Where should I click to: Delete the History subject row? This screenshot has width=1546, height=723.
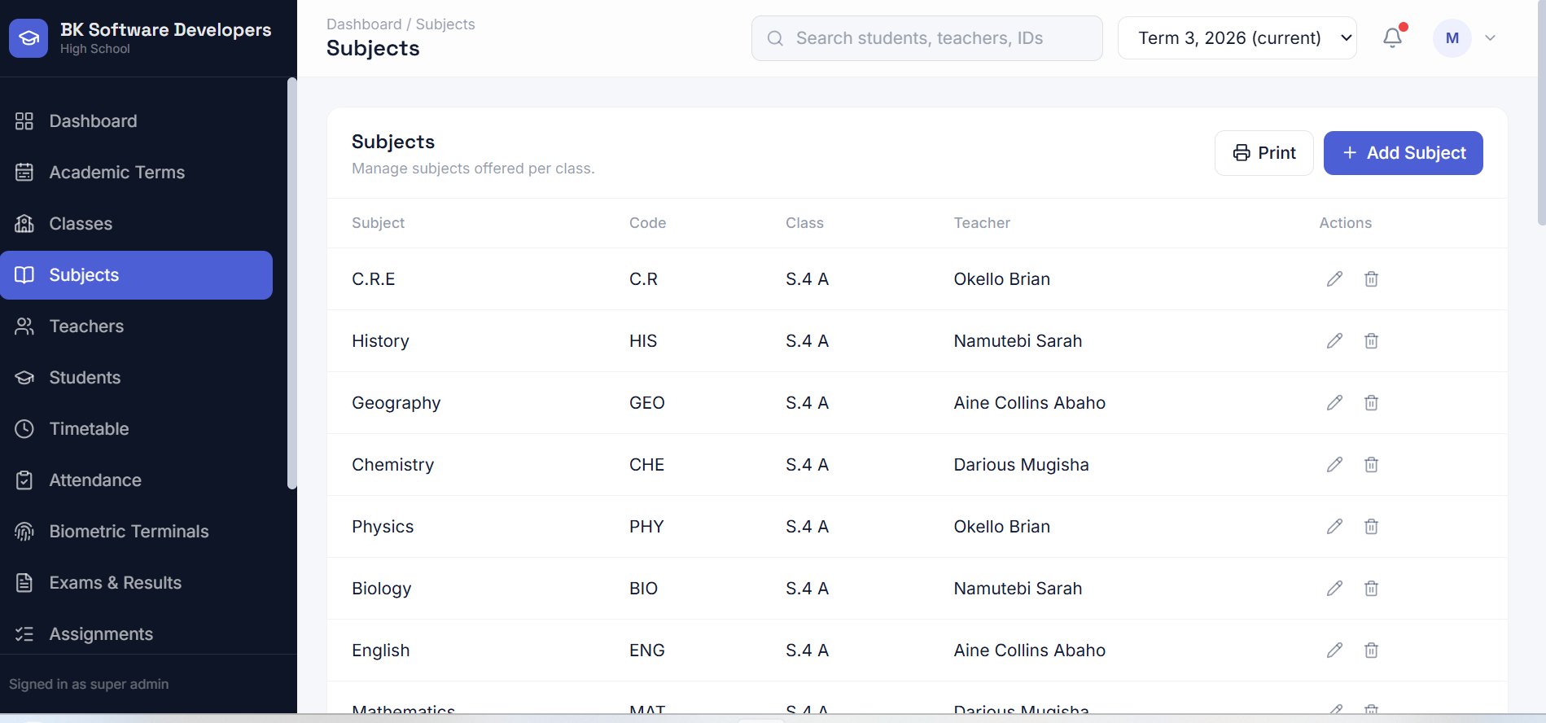pos(1372,341)
